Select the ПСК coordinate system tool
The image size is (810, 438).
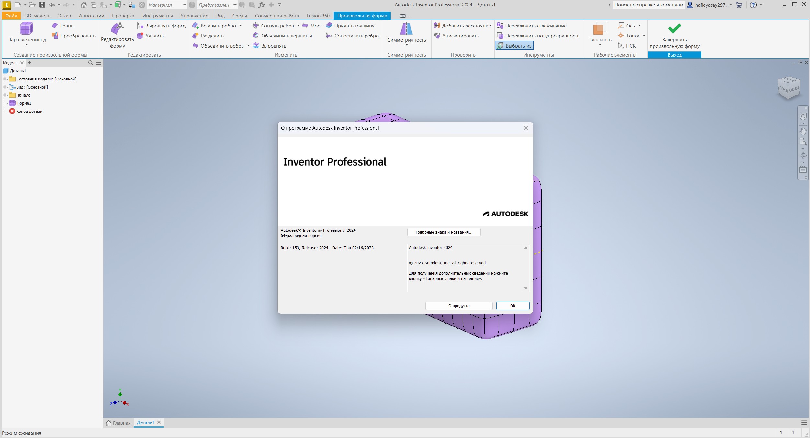[x=627, y=46]
